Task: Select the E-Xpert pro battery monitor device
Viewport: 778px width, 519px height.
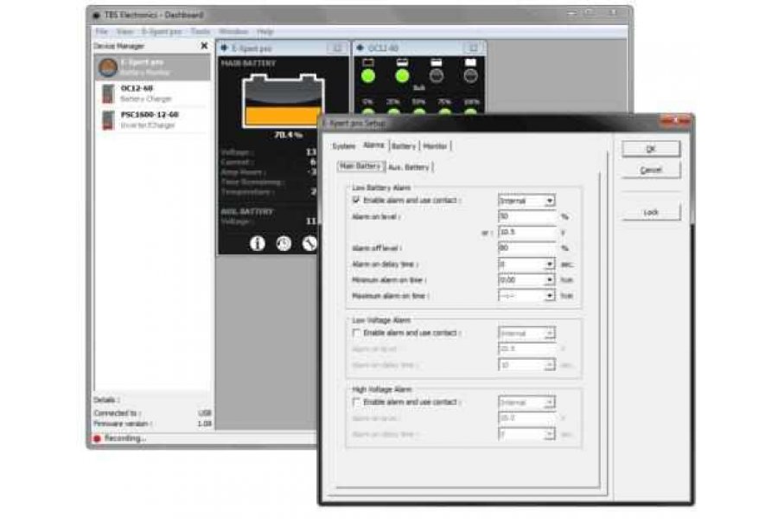Action: [152, 67]
